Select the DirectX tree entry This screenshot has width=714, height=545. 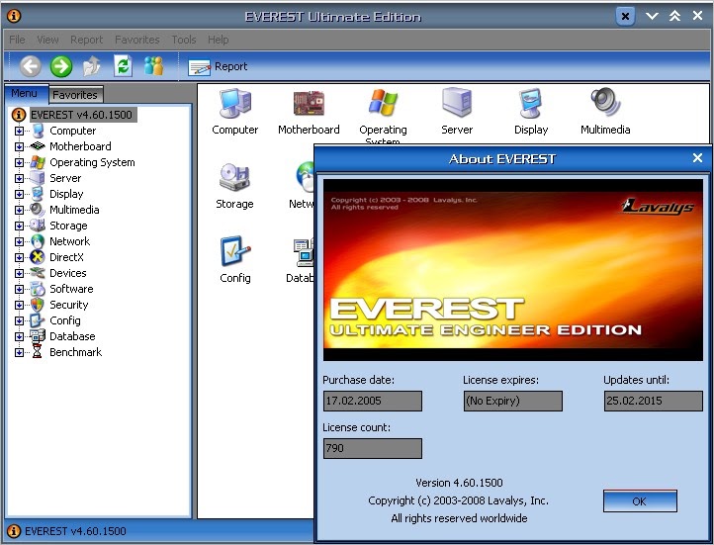pyautogui.click(x=66, y=257)
